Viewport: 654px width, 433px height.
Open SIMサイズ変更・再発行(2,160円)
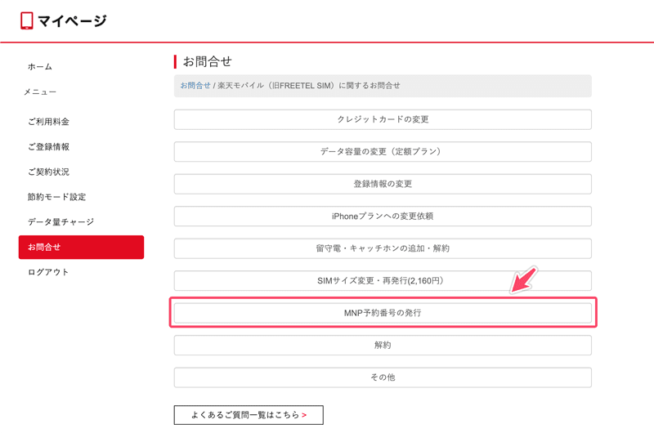[x=383, y=280]
